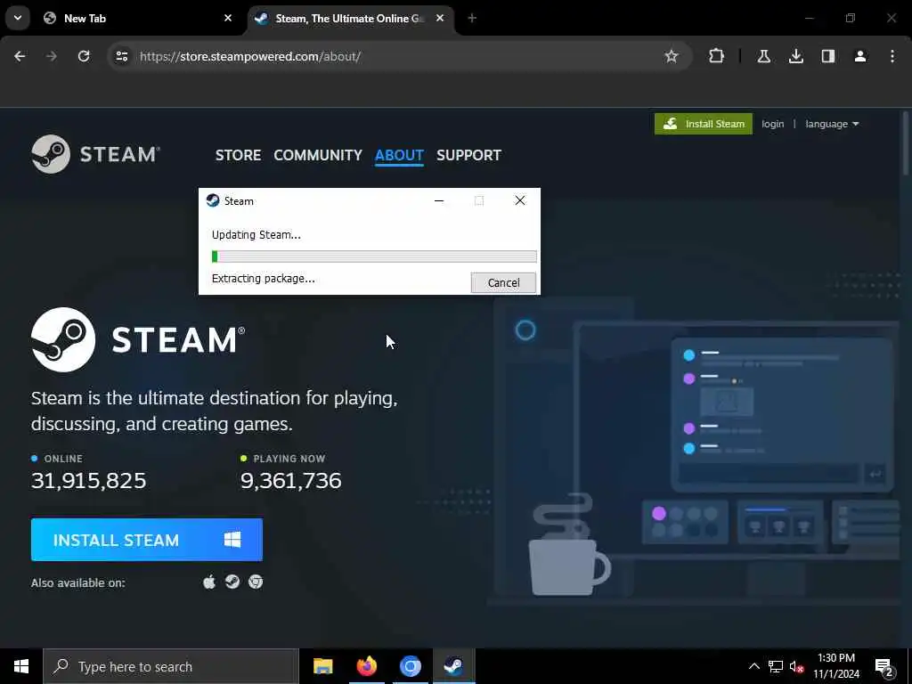Bookmark this page with the star icon
This screenshot has width=912, height=684.
coord(672,56)
